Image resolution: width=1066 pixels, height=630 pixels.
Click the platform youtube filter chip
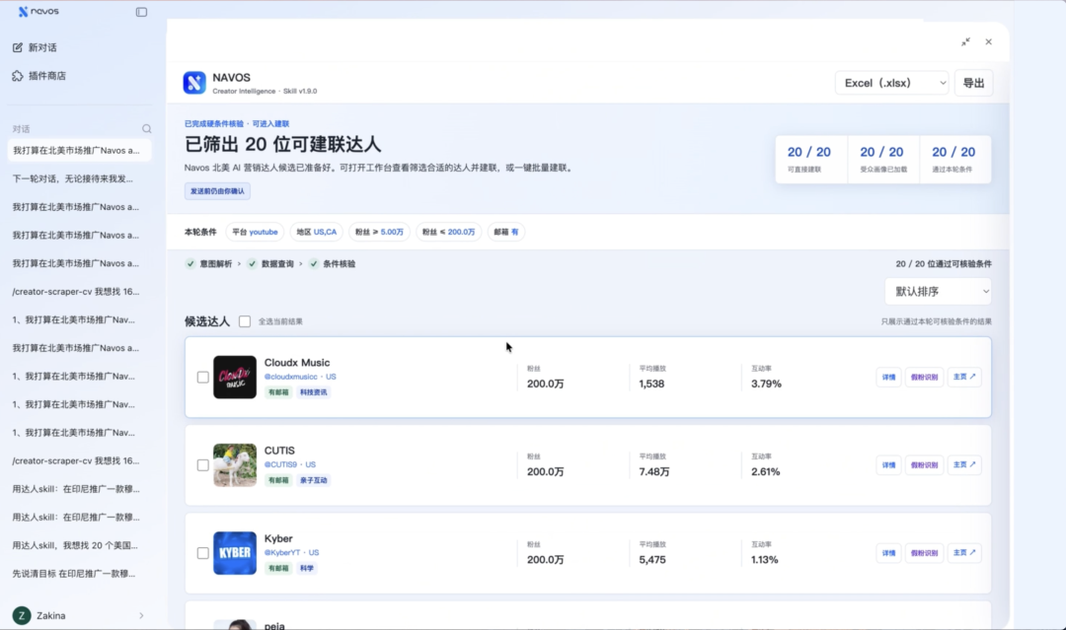(255, 232)
